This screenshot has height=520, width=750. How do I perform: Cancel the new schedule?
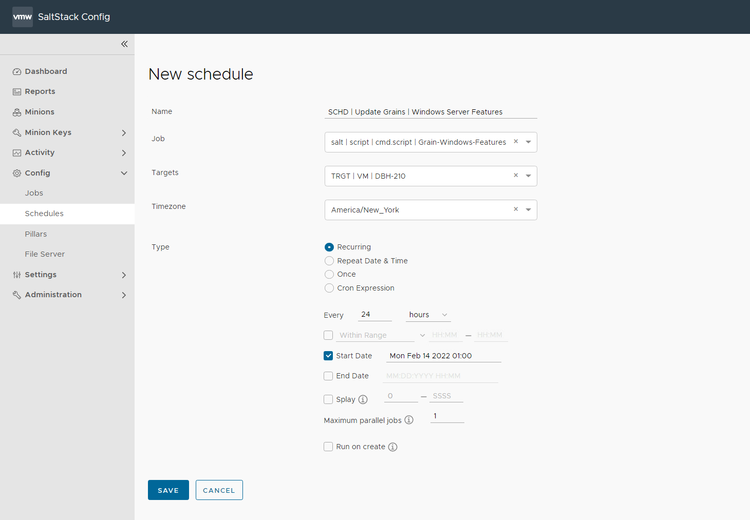[x=219, y=490]
